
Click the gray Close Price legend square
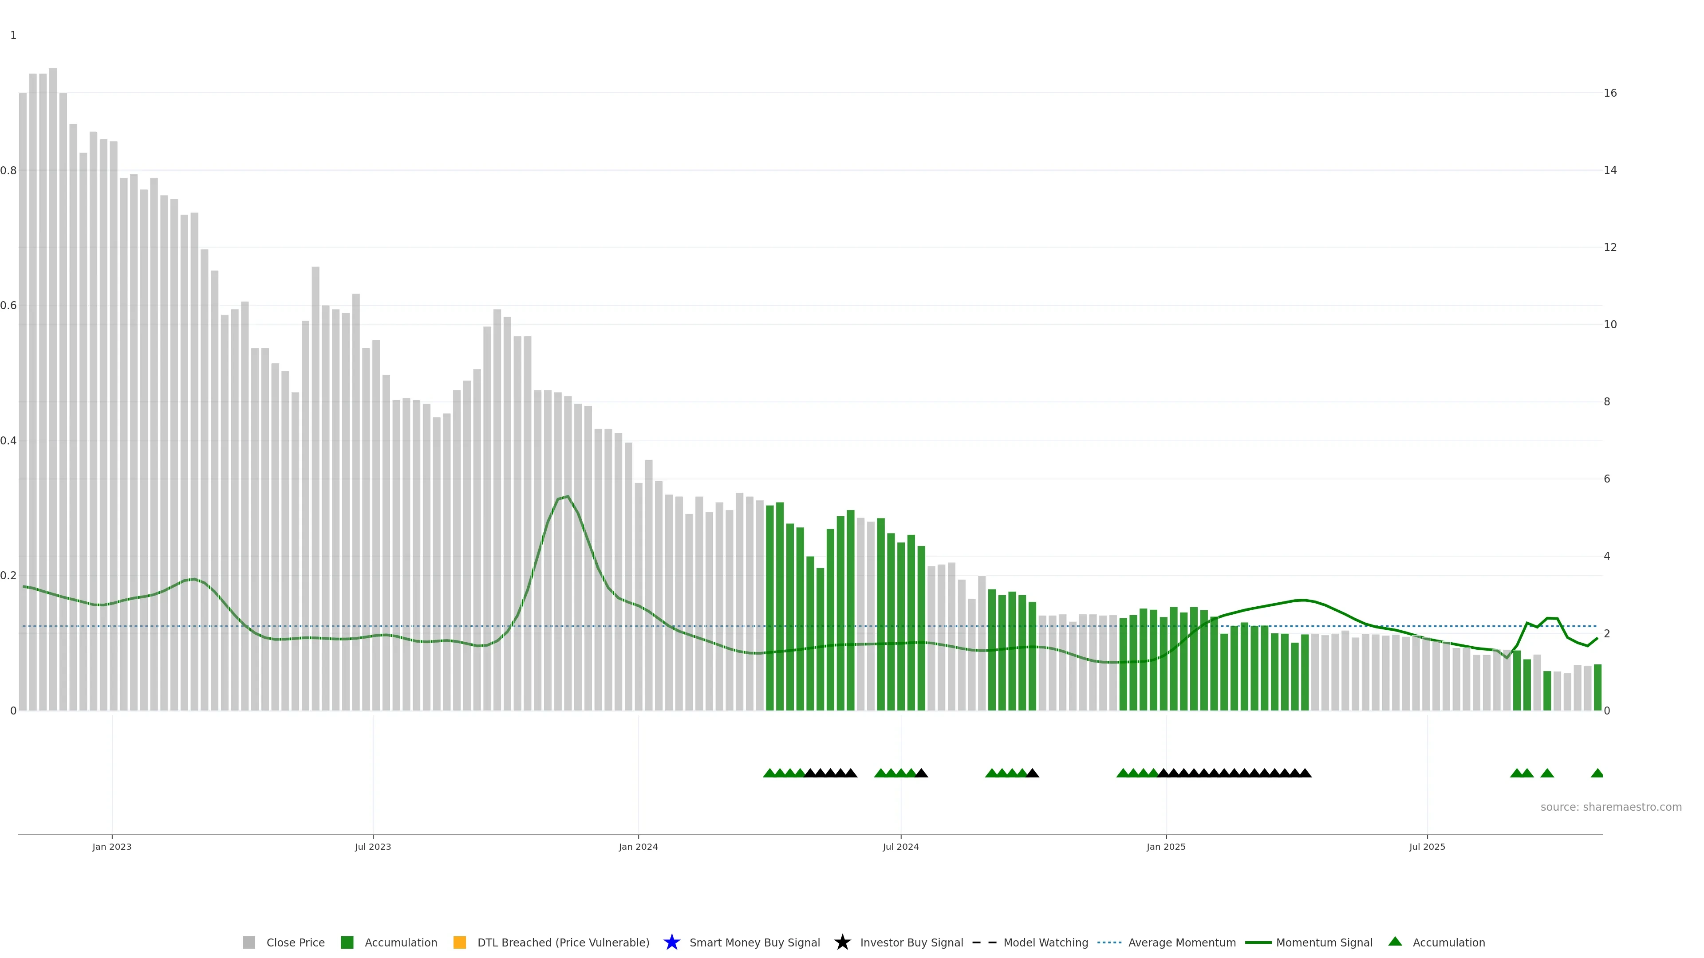248,942
